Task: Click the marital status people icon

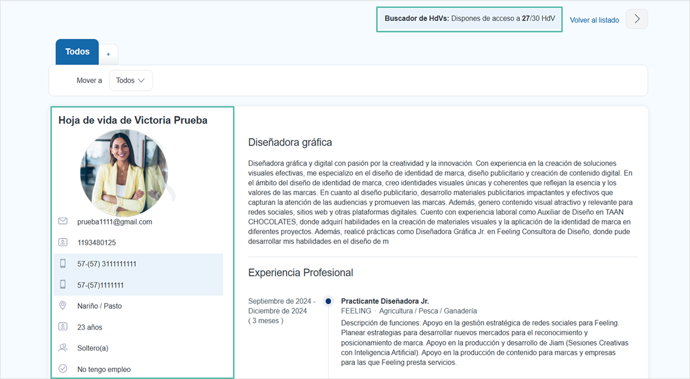Action: 63,348
